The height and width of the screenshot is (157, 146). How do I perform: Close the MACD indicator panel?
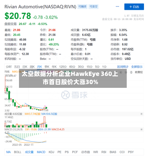[141, 129]
